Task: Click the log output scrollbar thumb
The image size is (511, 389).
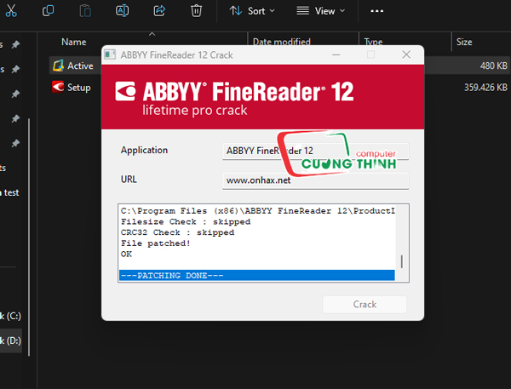Action: [x=401, y=261]
